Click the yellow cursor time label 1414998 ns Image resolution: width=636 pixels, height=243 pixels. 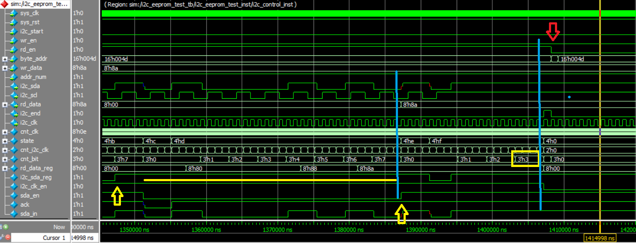tap(600, 238)
